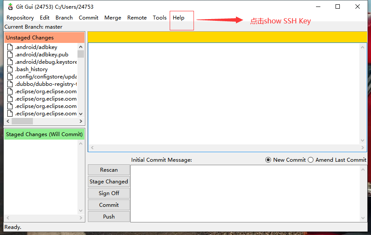Viewport: 371px width, 235px height.
Task: Click file icon next to .bash_history
Action: [x=10, y=69]
